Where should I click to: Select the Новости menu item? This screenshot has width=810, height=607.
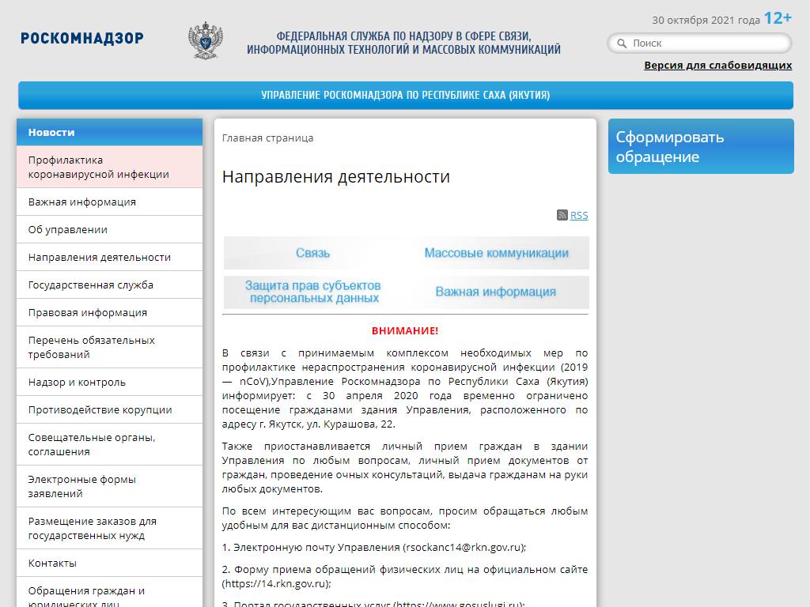(x=109, y=132)
